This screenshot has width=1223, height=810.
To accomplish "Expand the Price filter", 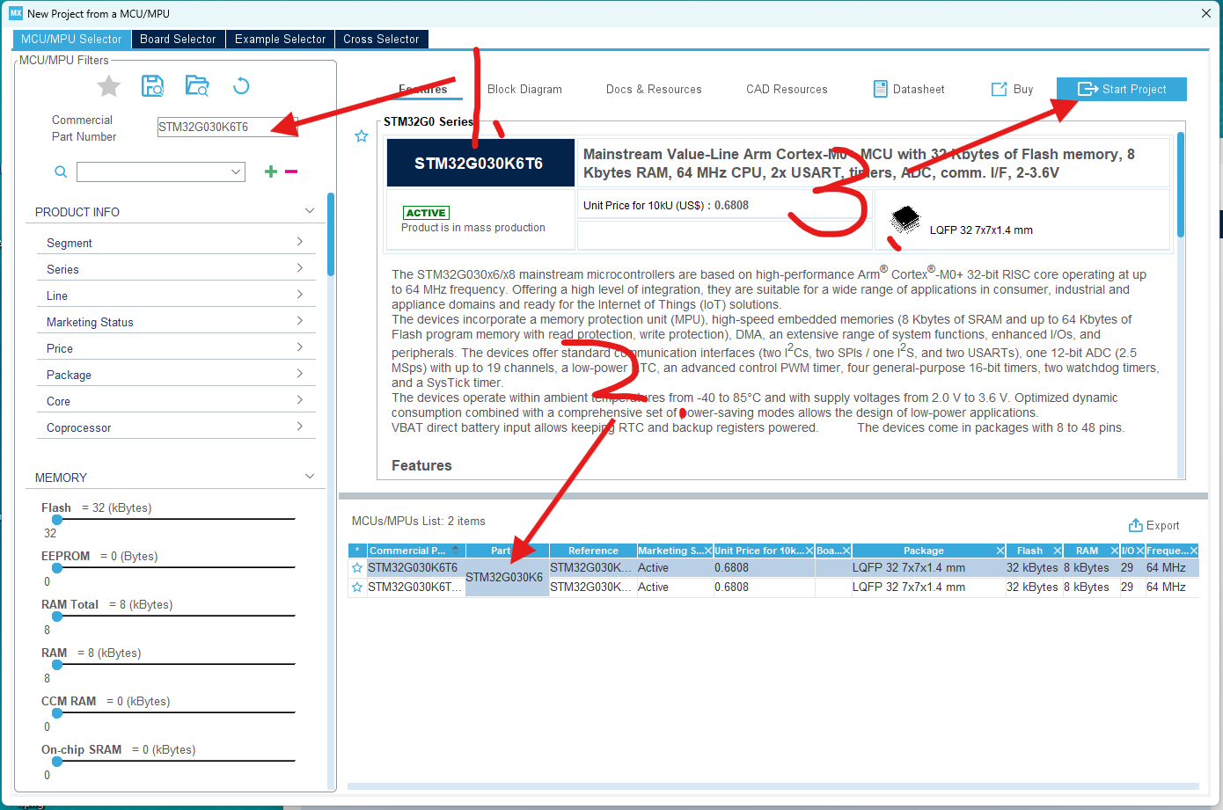I will click(300, 347).
